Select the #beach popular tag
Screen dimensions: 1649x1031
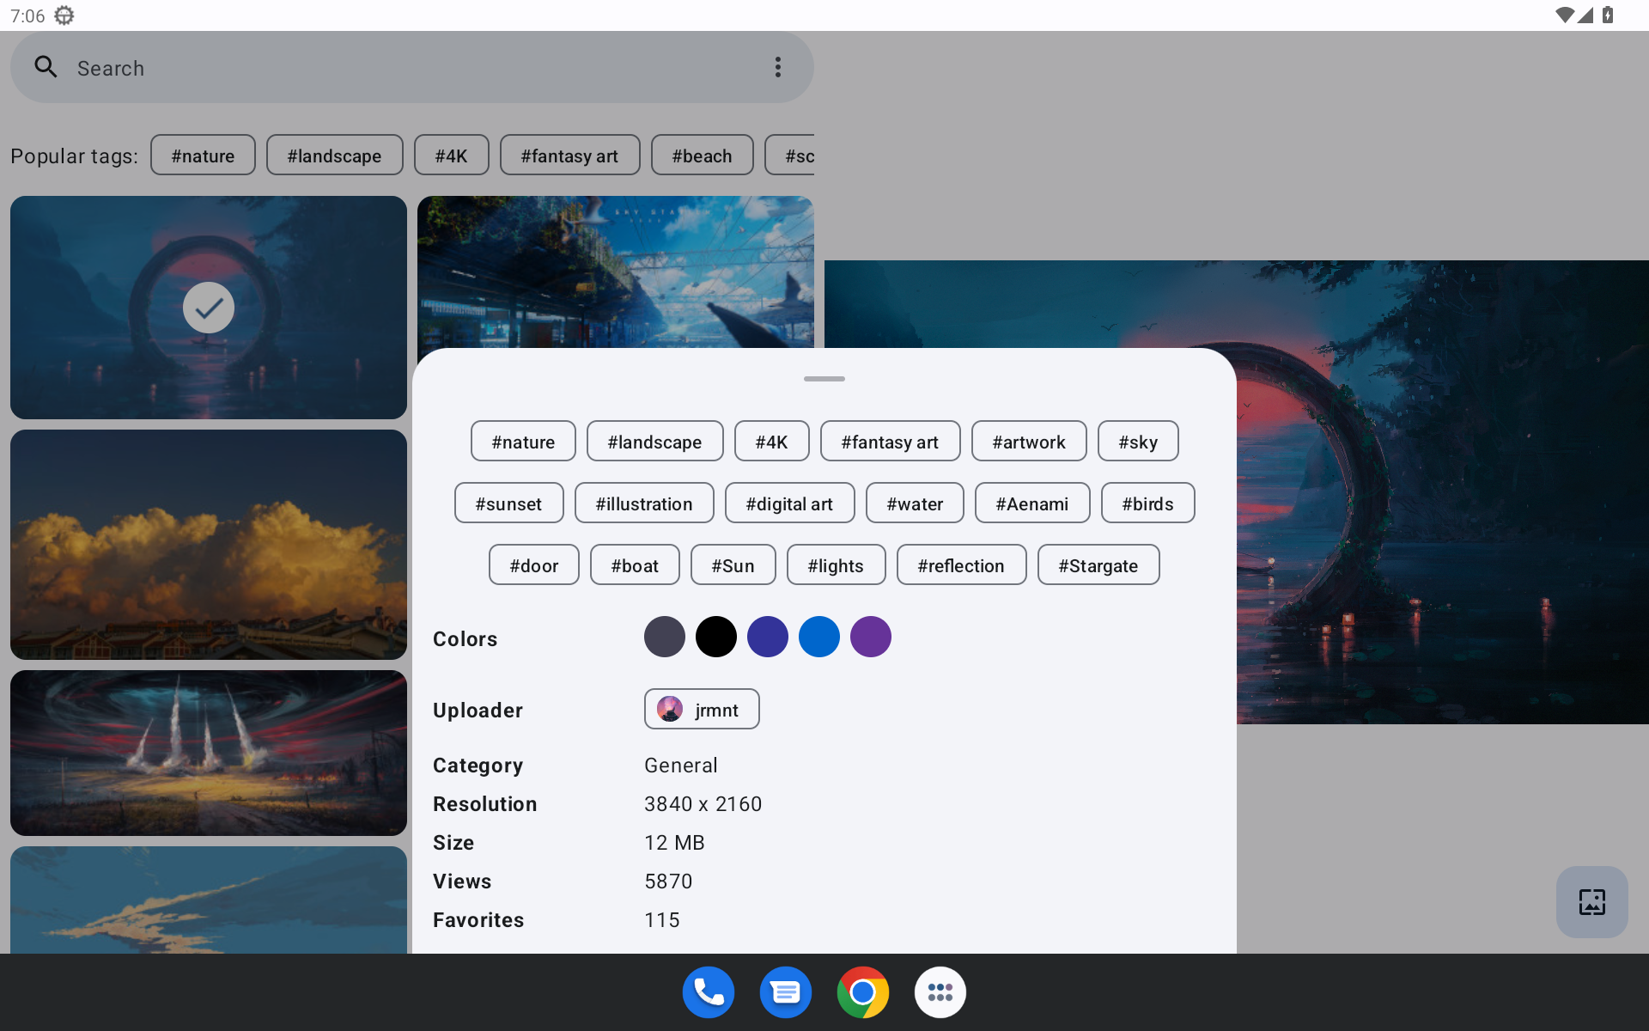[702, 156]
